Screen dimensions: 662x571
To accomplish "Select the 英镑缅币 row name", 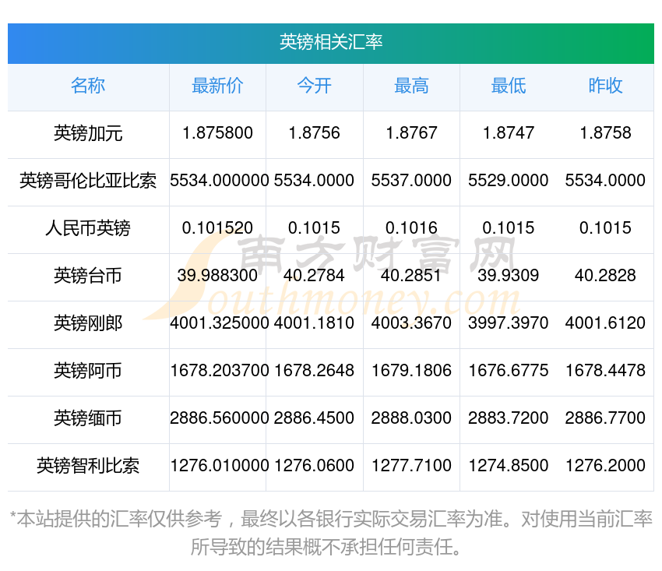I will [88, 418].
